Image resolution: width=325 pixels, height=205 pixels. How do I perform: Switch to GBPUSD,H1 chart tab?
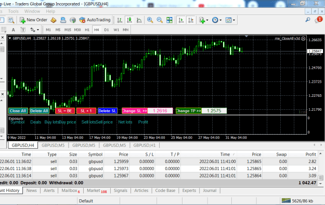pos(144,145)
